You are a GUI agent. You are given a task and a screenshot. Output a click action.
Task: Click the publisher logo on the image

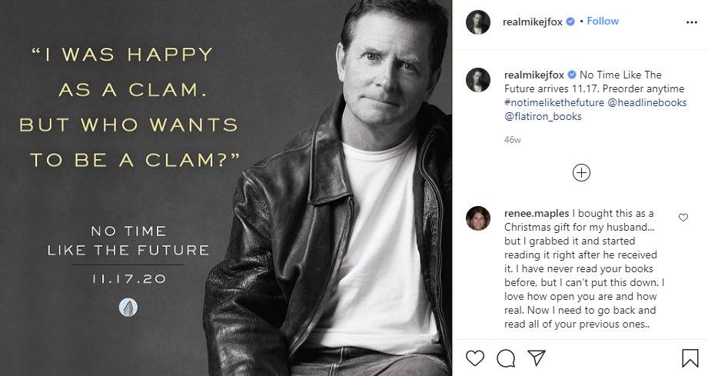click(128, 307)
